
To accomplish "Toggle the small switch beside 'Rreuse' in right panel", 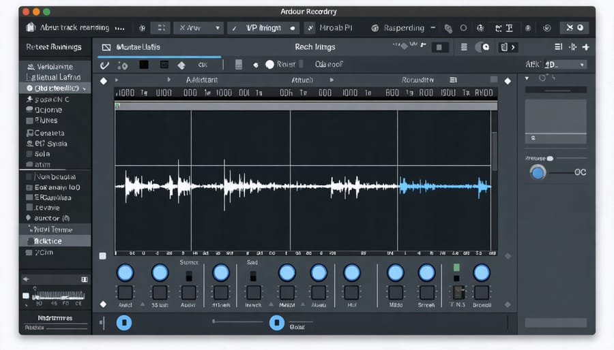I will coord(550,158).
